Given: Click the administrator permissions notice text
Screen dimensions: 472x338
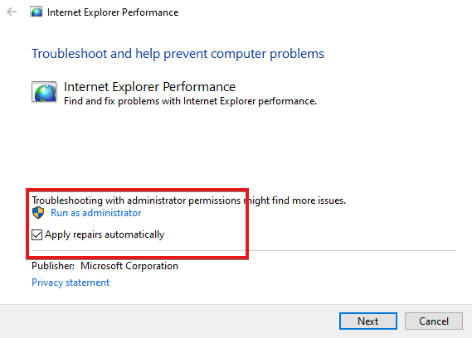Looking at the screenshot, I should pos(189,200).
